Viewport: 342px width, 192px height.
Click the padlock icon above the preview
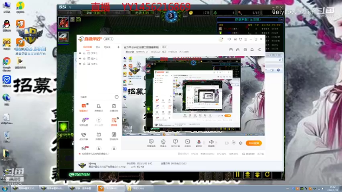[x=238, y=49]
